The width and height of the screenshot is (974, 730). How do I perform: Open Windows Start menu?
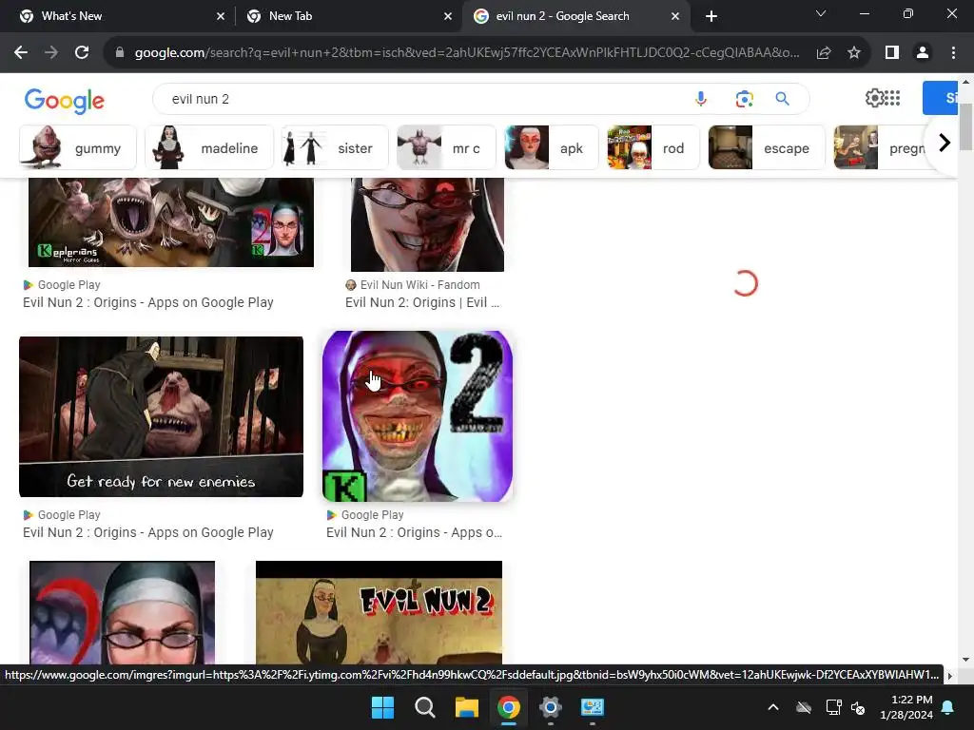[x=382, y=707]
